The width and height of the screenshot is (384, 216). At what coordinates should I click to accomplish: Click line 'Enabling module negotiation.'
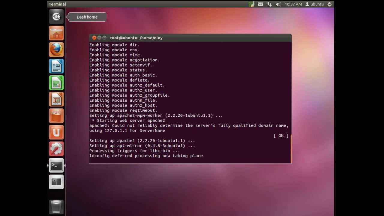(124, 60)
